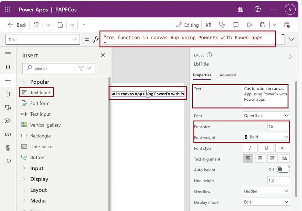
Task: Toggle the hamburger navigation menu
Action: 8,54
